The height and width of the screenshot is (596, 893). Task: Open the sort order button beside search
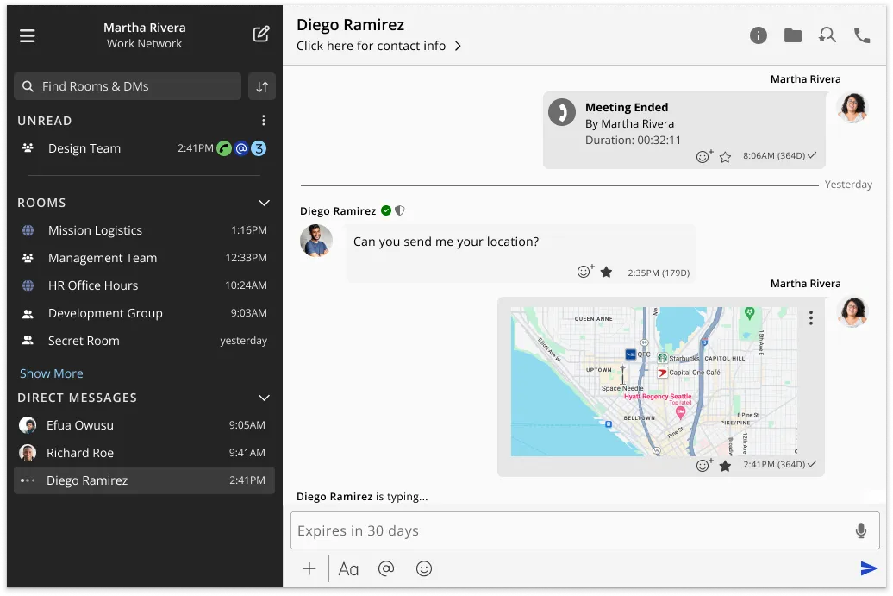coord(262,86)
